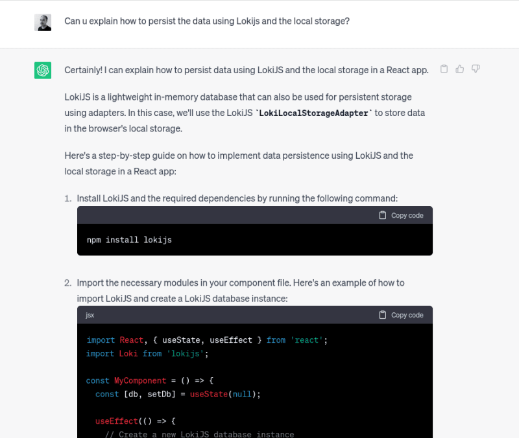Click the line import Loki from 'lokijs'
The image size is (519, 438).
pos(147,354)
